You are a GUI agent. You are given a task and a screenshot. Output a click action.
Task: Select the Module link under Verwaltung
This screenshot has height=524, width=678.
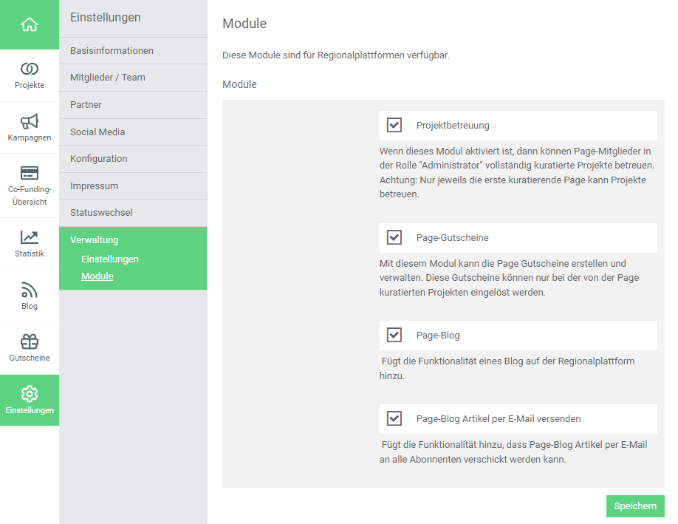97,276
